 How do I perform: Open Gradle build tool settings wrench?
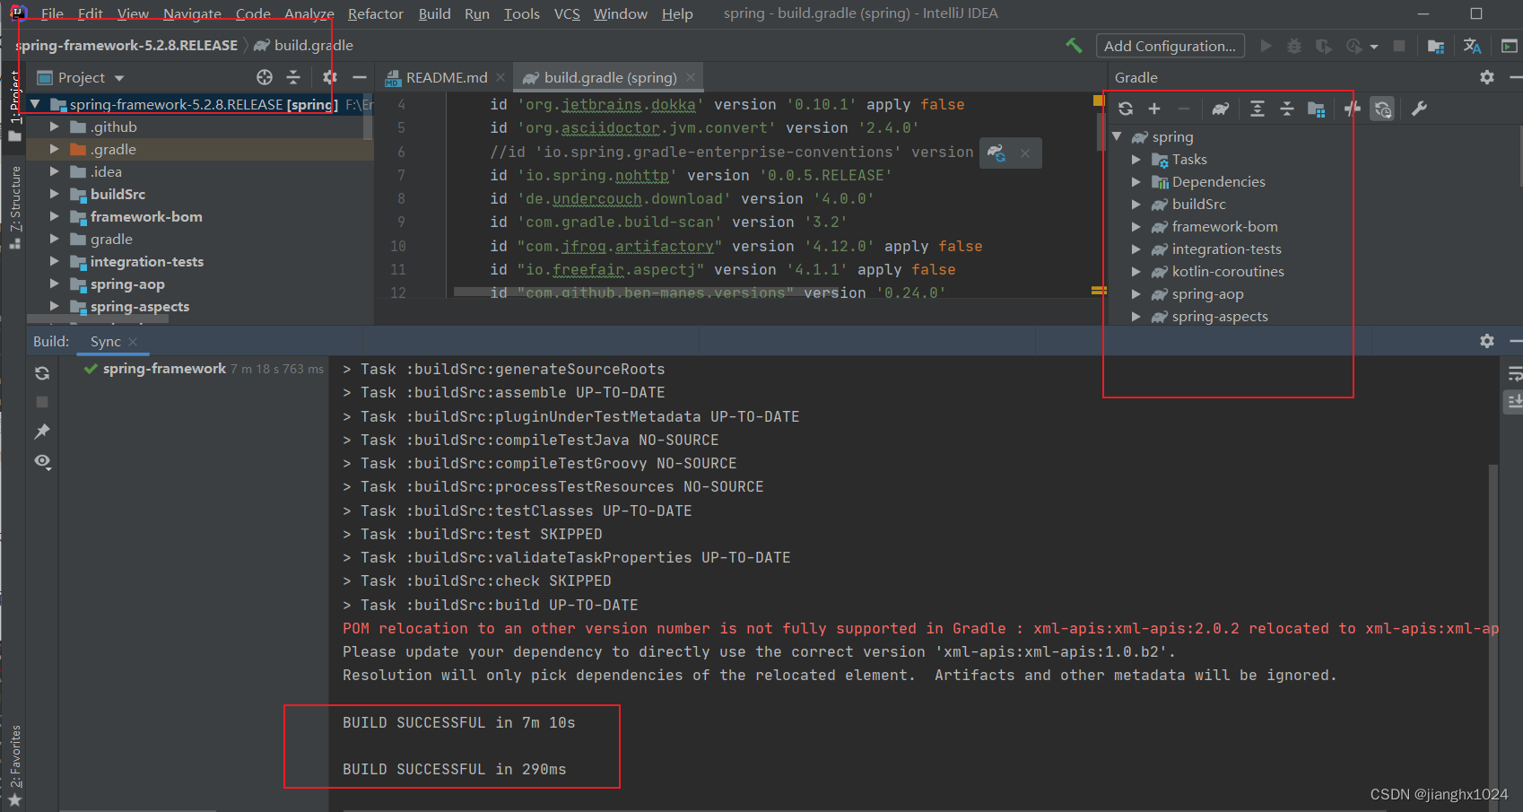pyautogui.click(x=1419, y=109)
